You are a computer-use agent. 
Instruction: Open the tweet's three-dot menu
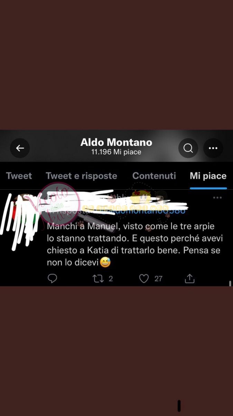point(217,198)
